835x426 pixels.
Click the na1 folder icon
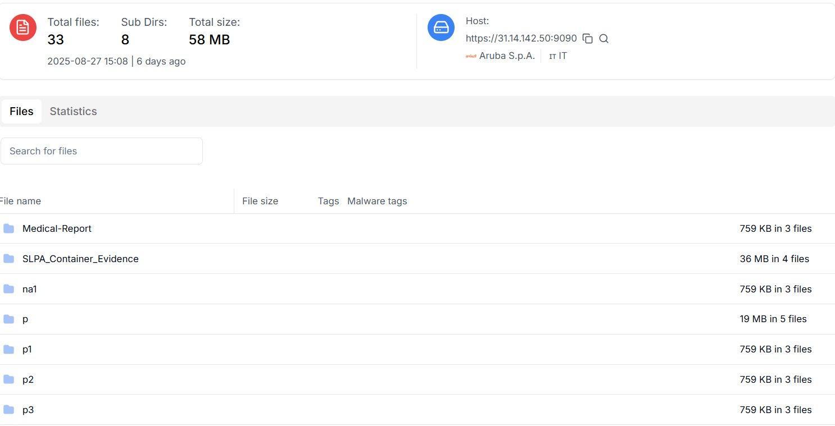tap(8, 289)
